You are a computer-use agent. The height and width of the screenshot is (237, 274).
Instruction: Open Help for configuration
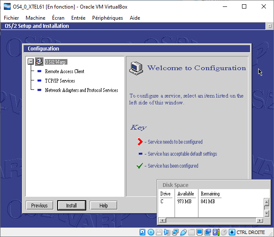click(103, 205)
